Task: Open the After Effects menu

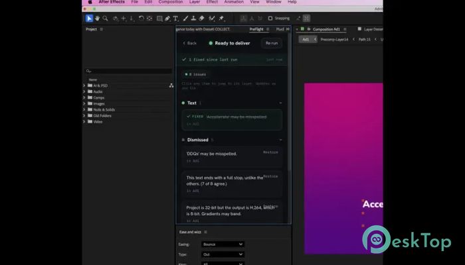Action: pyautogui.click(x=112, y=2)
